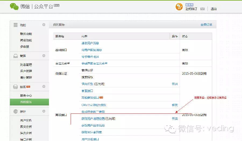The image size is (242, 141).
Task: Open 服务中心 in the sidebar
Action: pos(26,95)
